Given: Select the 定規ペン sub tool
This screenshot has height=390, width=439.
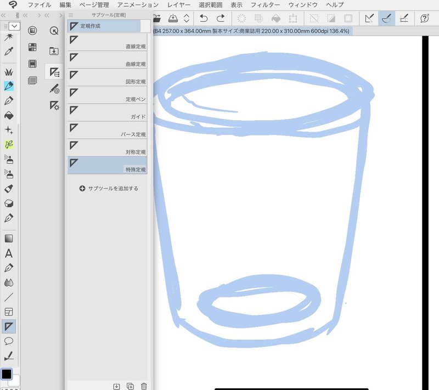Looking at the screenshot, I should point(107,95).
